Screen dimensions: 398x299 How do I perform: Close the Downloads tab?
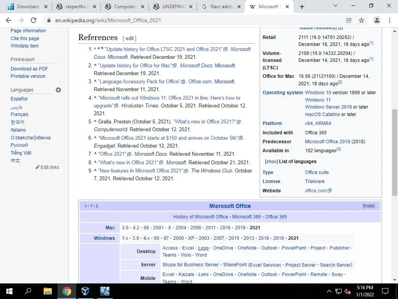pyautogui.click(x=46, y=7)
